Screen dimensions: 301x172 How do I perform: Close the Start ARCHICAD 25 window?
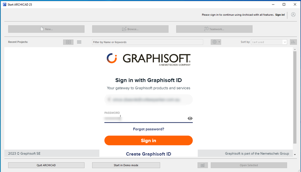pyautogui.click(x=295, y=5)
